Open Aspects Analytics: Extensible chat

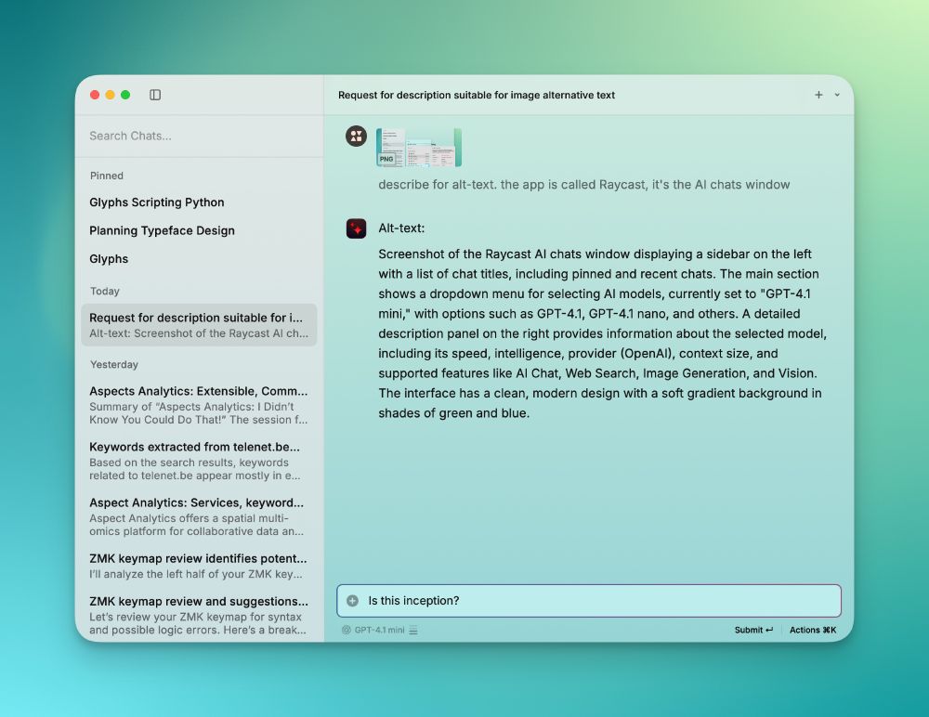click(199, 405)
